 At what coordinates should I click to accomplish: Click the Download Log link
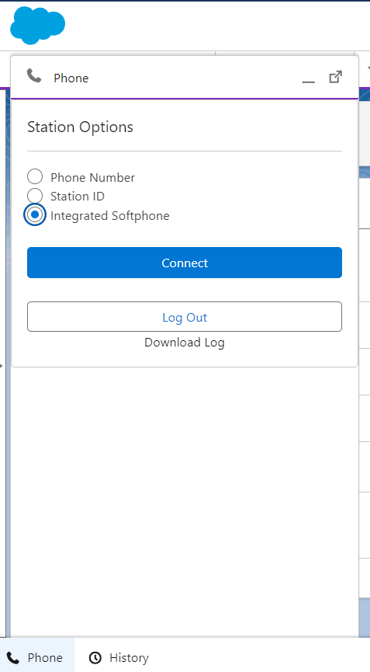tap(185, 342)
